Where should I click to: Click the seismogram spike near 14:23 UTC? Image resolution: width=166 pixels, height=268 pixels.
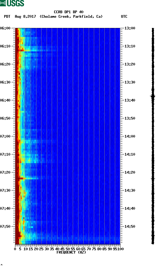click(153, 178)
